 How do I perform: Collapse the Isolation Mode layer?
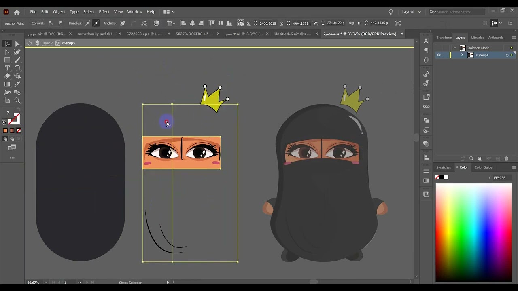[455, 48]
